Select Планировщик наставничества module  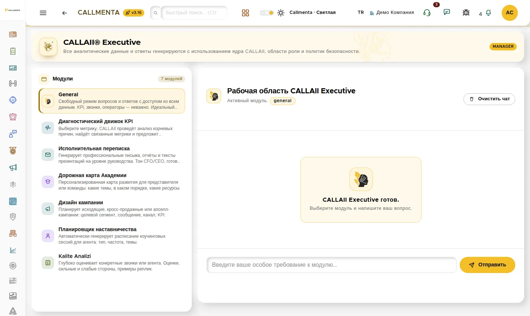click(x=112, y=236)
